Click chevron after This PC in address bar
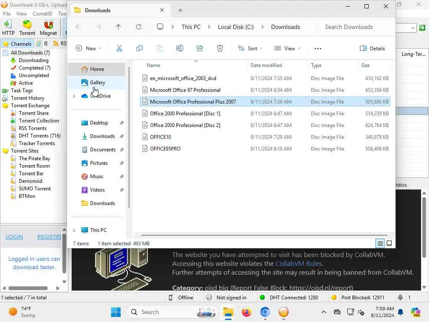Viewport: 429px width, 322px height. pos(209,27)
